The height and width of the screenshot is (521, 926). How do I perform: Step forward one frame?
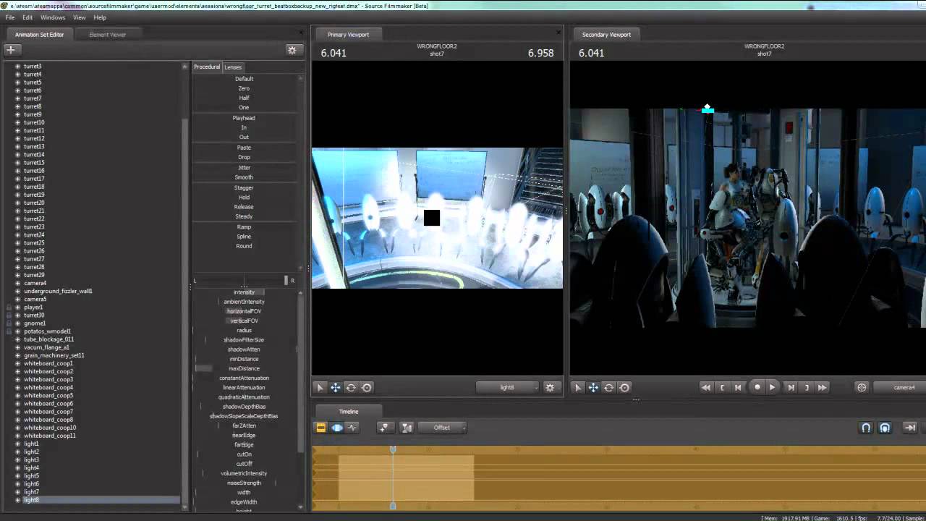791,388
